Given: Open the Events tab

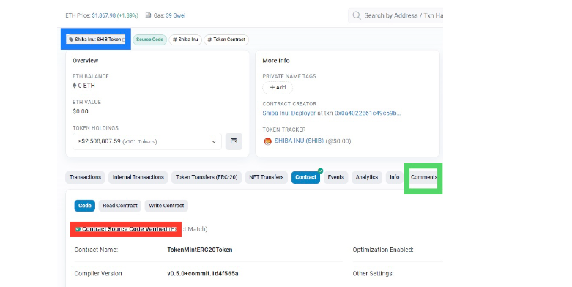Looking at the screenshot, I should tap(335, 177).
